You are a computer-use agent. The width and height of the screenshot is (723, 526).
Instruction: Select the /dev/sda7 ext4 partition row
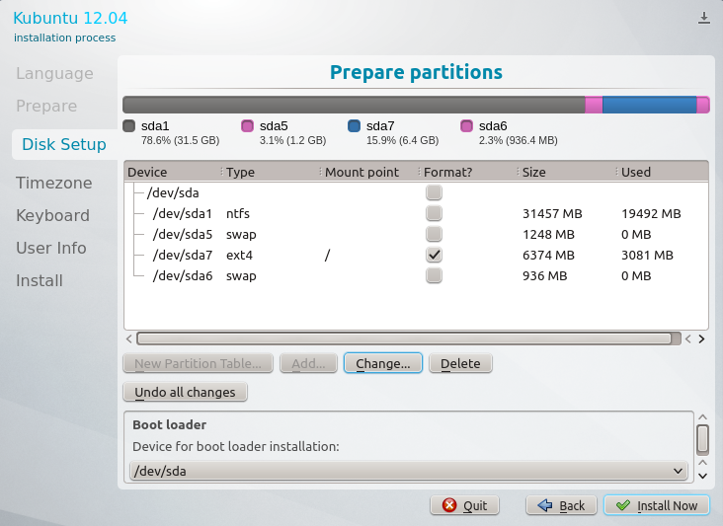416,255
